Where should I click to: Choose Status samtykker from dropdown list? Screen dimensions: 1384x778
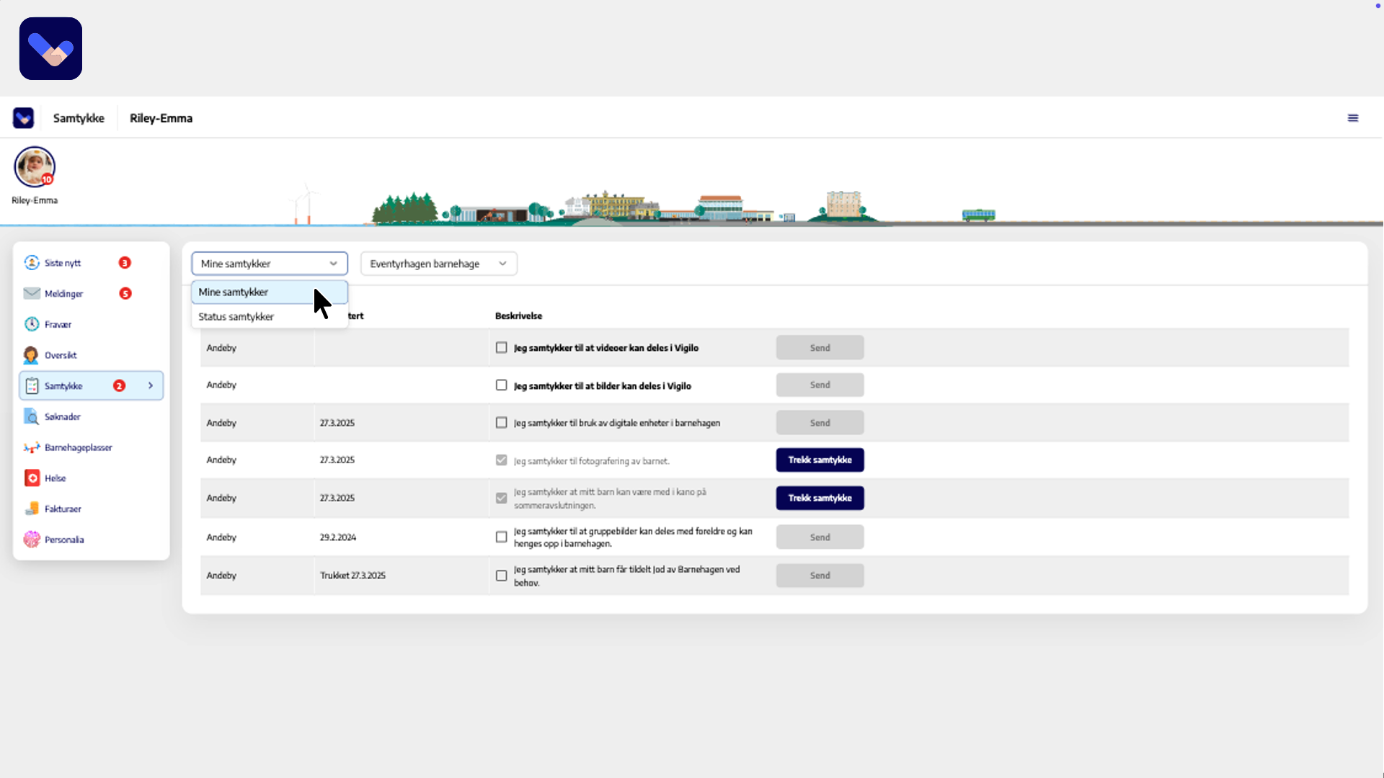pyautogui.click(x=236, y=317)
